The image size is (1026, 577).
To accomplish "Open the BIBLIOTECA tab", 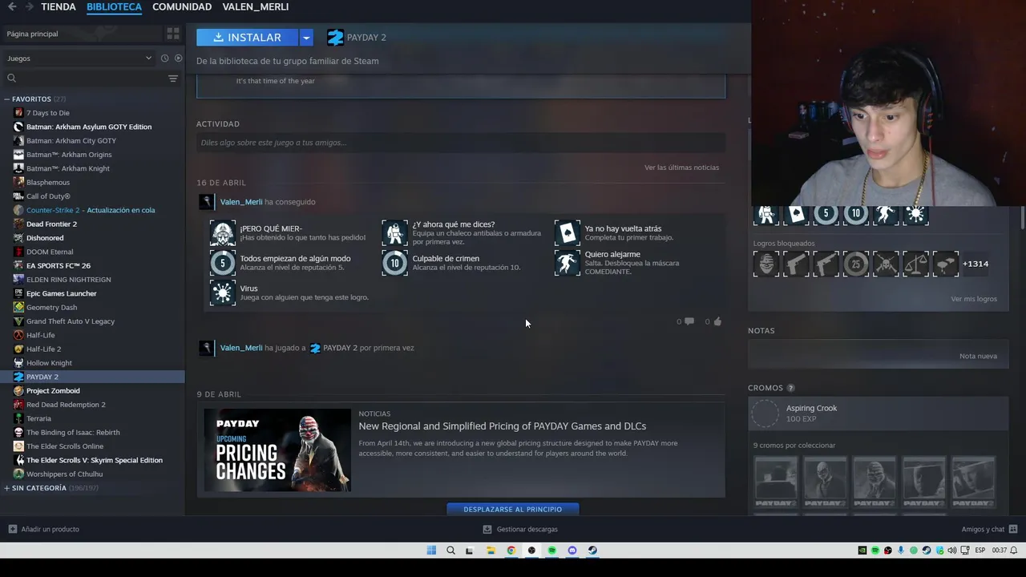I will coord(114,6).
